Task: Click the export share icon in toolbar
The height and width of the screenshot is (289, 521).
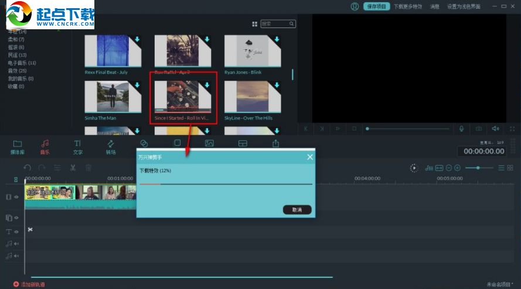Action: [275, 143]
